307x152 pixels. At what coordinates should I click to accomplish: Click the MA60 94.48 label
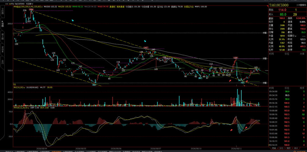103,7
